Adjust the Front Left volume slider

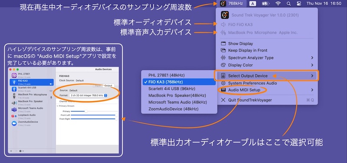coord(94,115)
